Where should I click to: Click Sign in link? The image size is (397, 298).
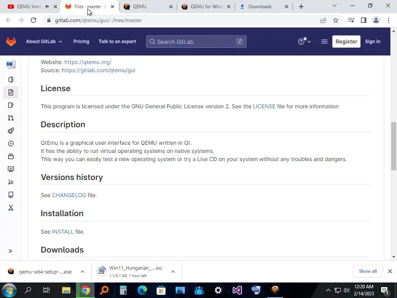click(x=373, y=42)
